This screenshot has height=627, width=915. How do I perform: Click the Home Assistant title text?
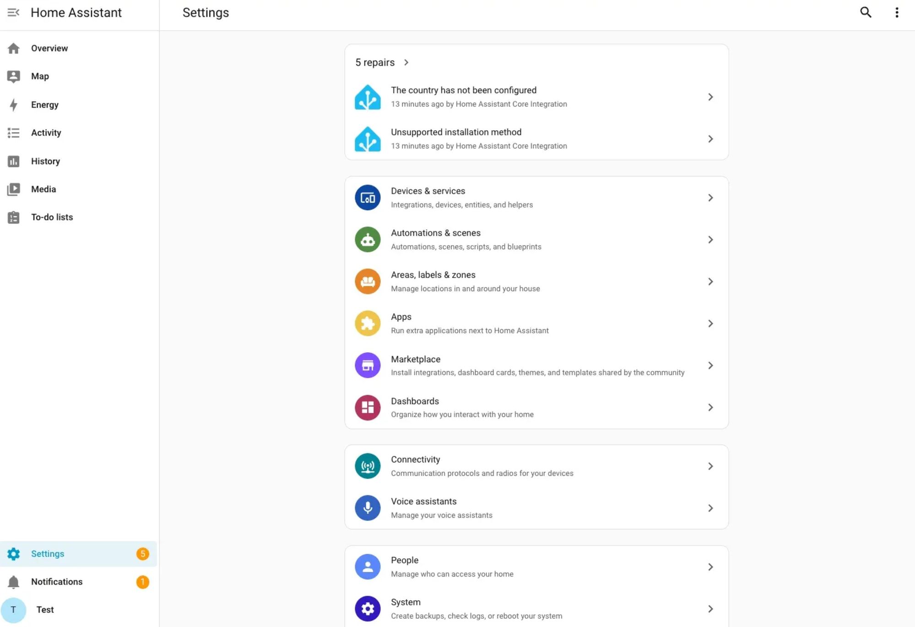[76, 12]
